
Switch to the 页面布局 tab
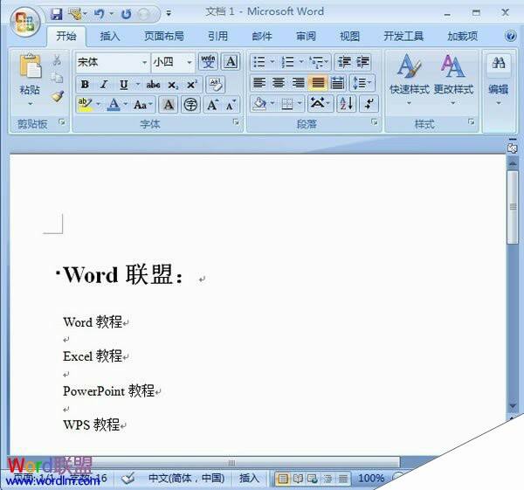[x=164, y=36]
